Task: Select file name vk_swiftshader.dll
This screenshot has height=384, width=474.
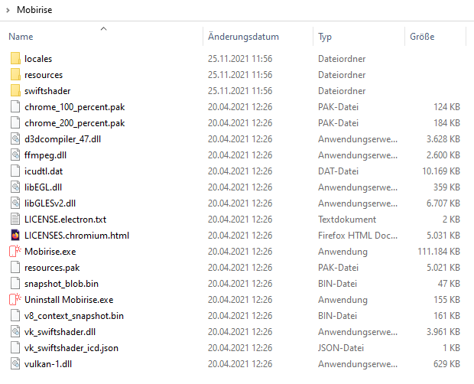Action: (x=60, y=332)
